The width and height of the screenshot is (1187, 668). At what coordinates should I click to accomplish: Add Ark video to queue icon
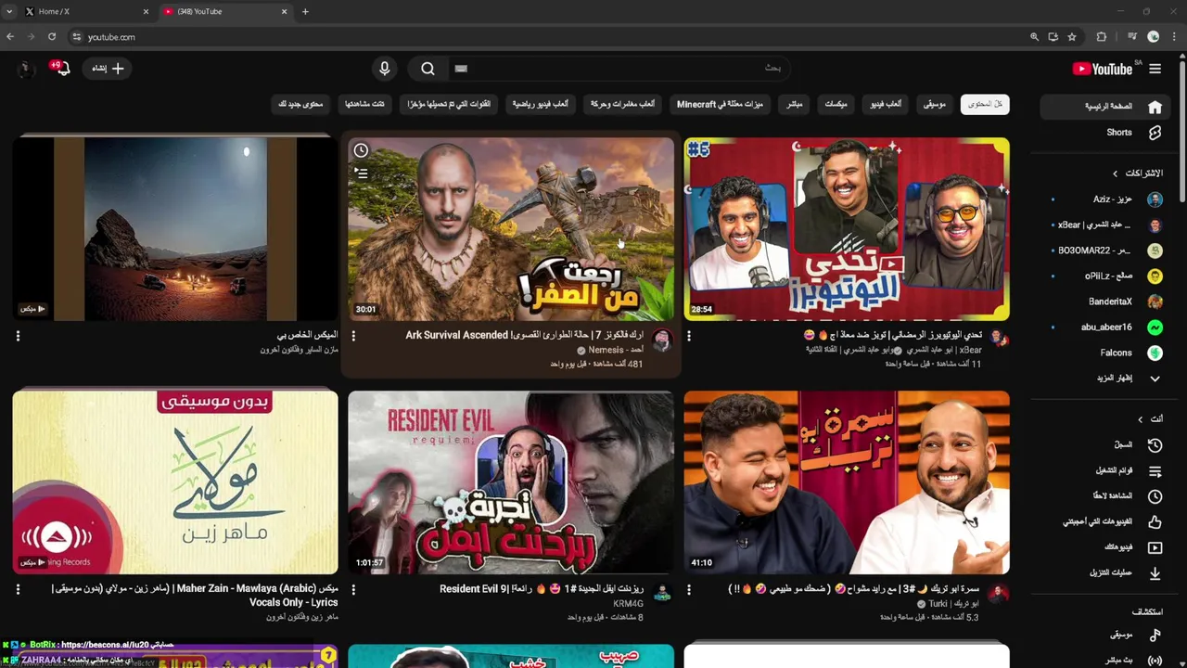click(x=362, y=173)
